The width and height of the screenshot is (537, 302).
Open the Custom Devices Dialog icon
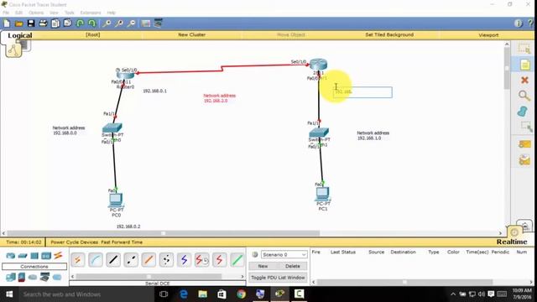pyautogui.click(x=158, y=23)
